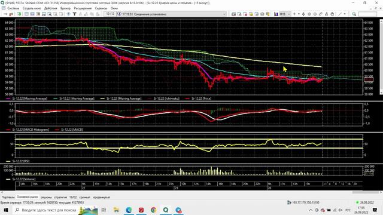Click the printer-like icon in middle toolbar
The image size is (383, 215).
[x=233, y=14]
